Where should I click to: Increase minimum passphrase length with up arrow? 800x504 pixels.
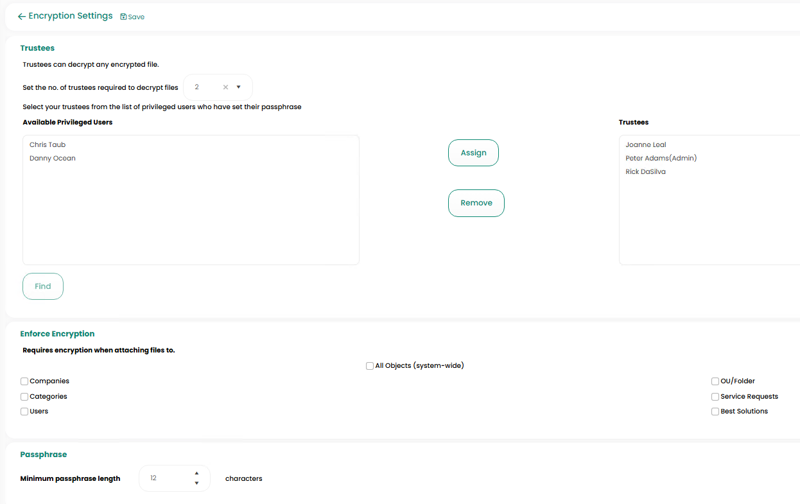(196, 473)
